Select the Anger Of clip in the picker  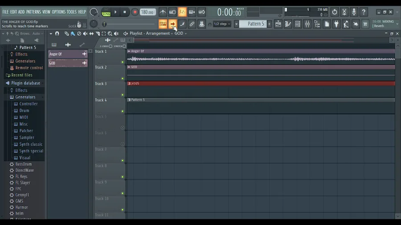[x=68, y=54]
